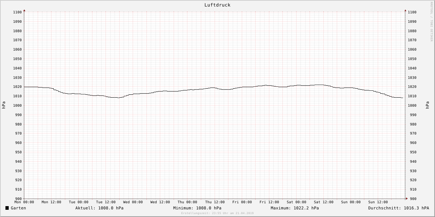The height and width of the screenshot is (217, 435).
Task: Click the black air pressure curve line
Action: [214, 88]
